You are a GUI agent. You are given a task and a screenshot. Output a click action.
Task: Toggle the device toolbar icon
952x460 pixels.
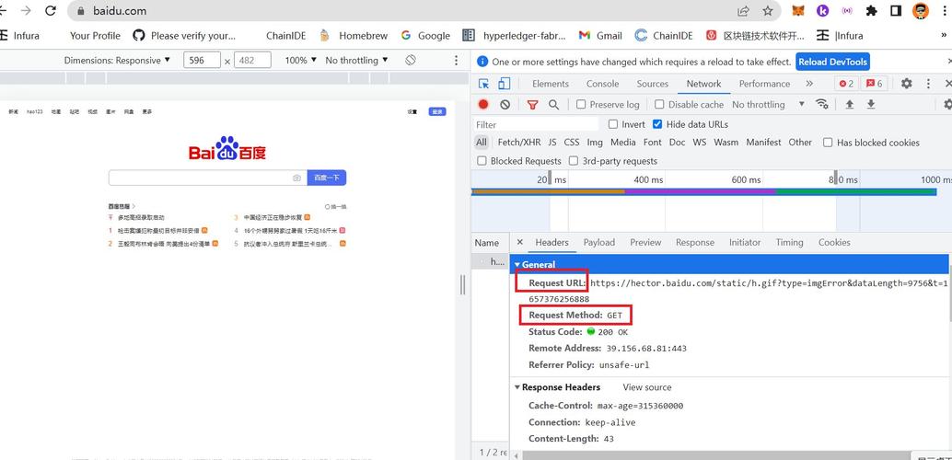click(505, 84)
